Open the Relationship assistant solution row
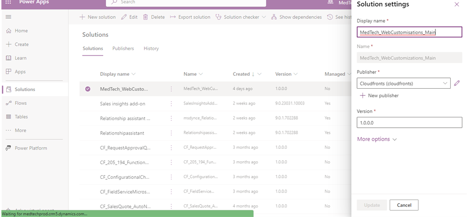Image resolution: width=467 pixels, height=217 pixels. pos(125,118)
